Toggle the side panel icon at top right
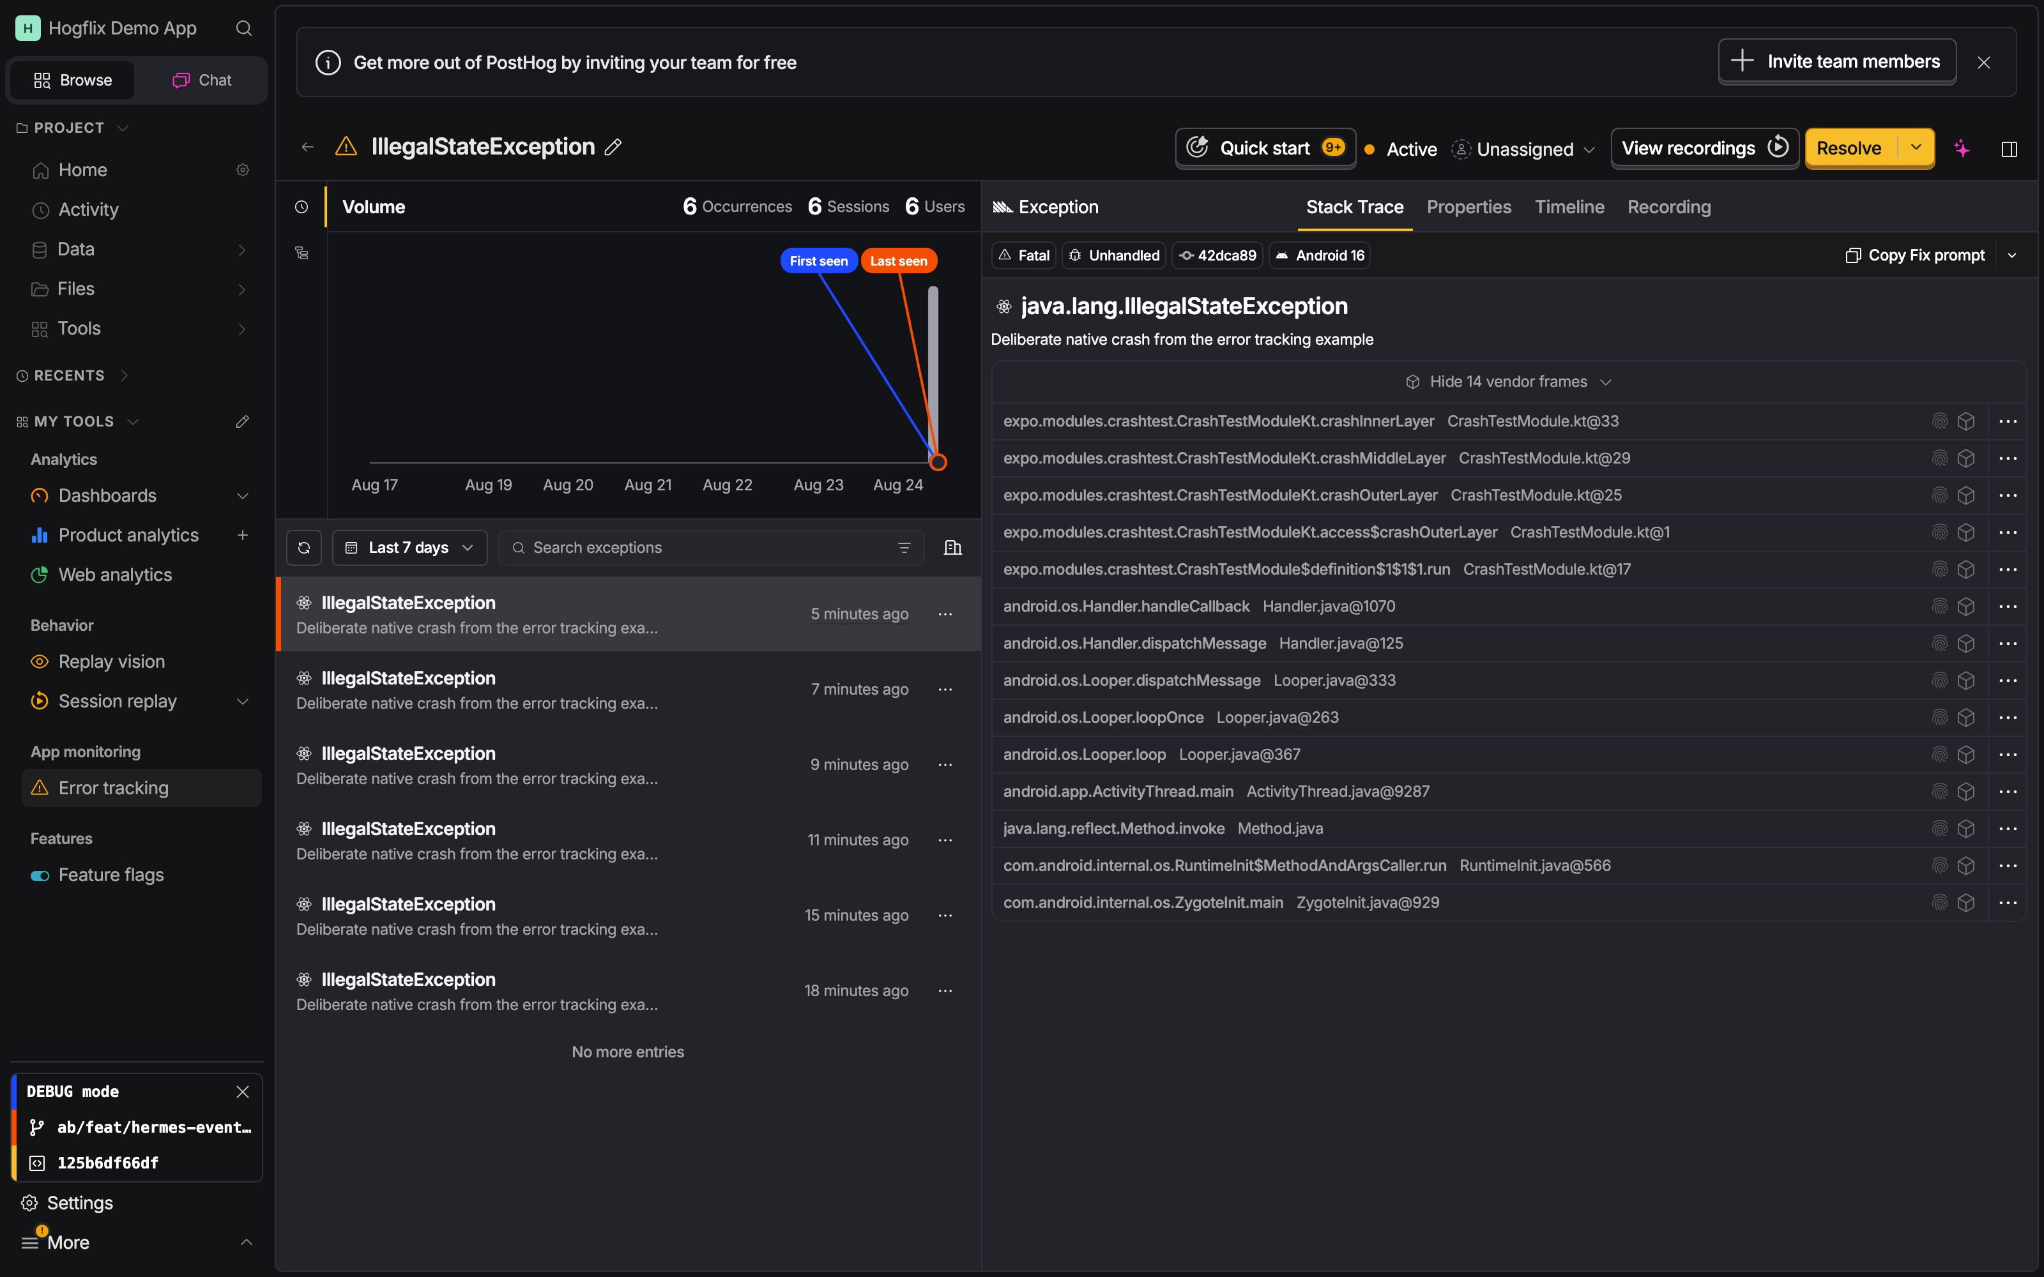The width and height of the screenshot is (2044, 1277). tap(2010, 149)
